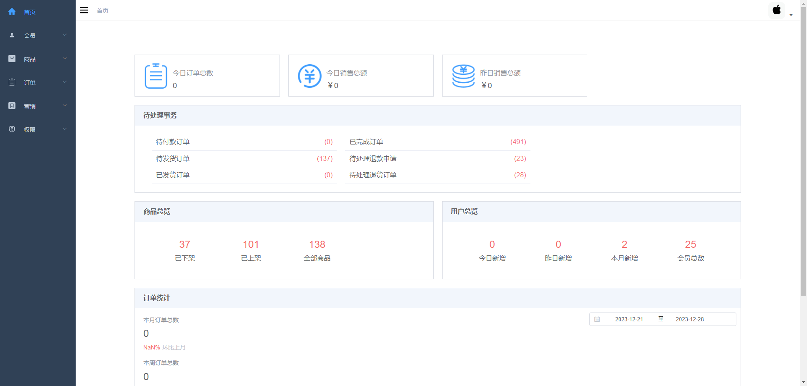Click the 营销 bookmark icon in sidebar
This screenshot has height=386, width=807.
pyautogui.click(x=12, y=106)
